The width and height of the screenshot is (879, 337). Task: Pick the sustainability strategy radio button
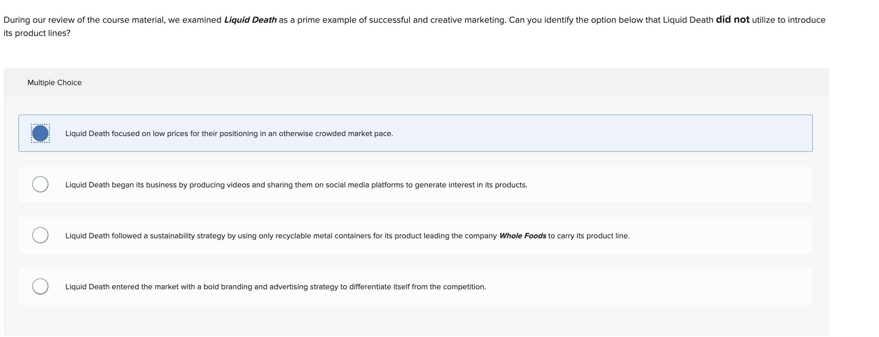click(40, 235)
